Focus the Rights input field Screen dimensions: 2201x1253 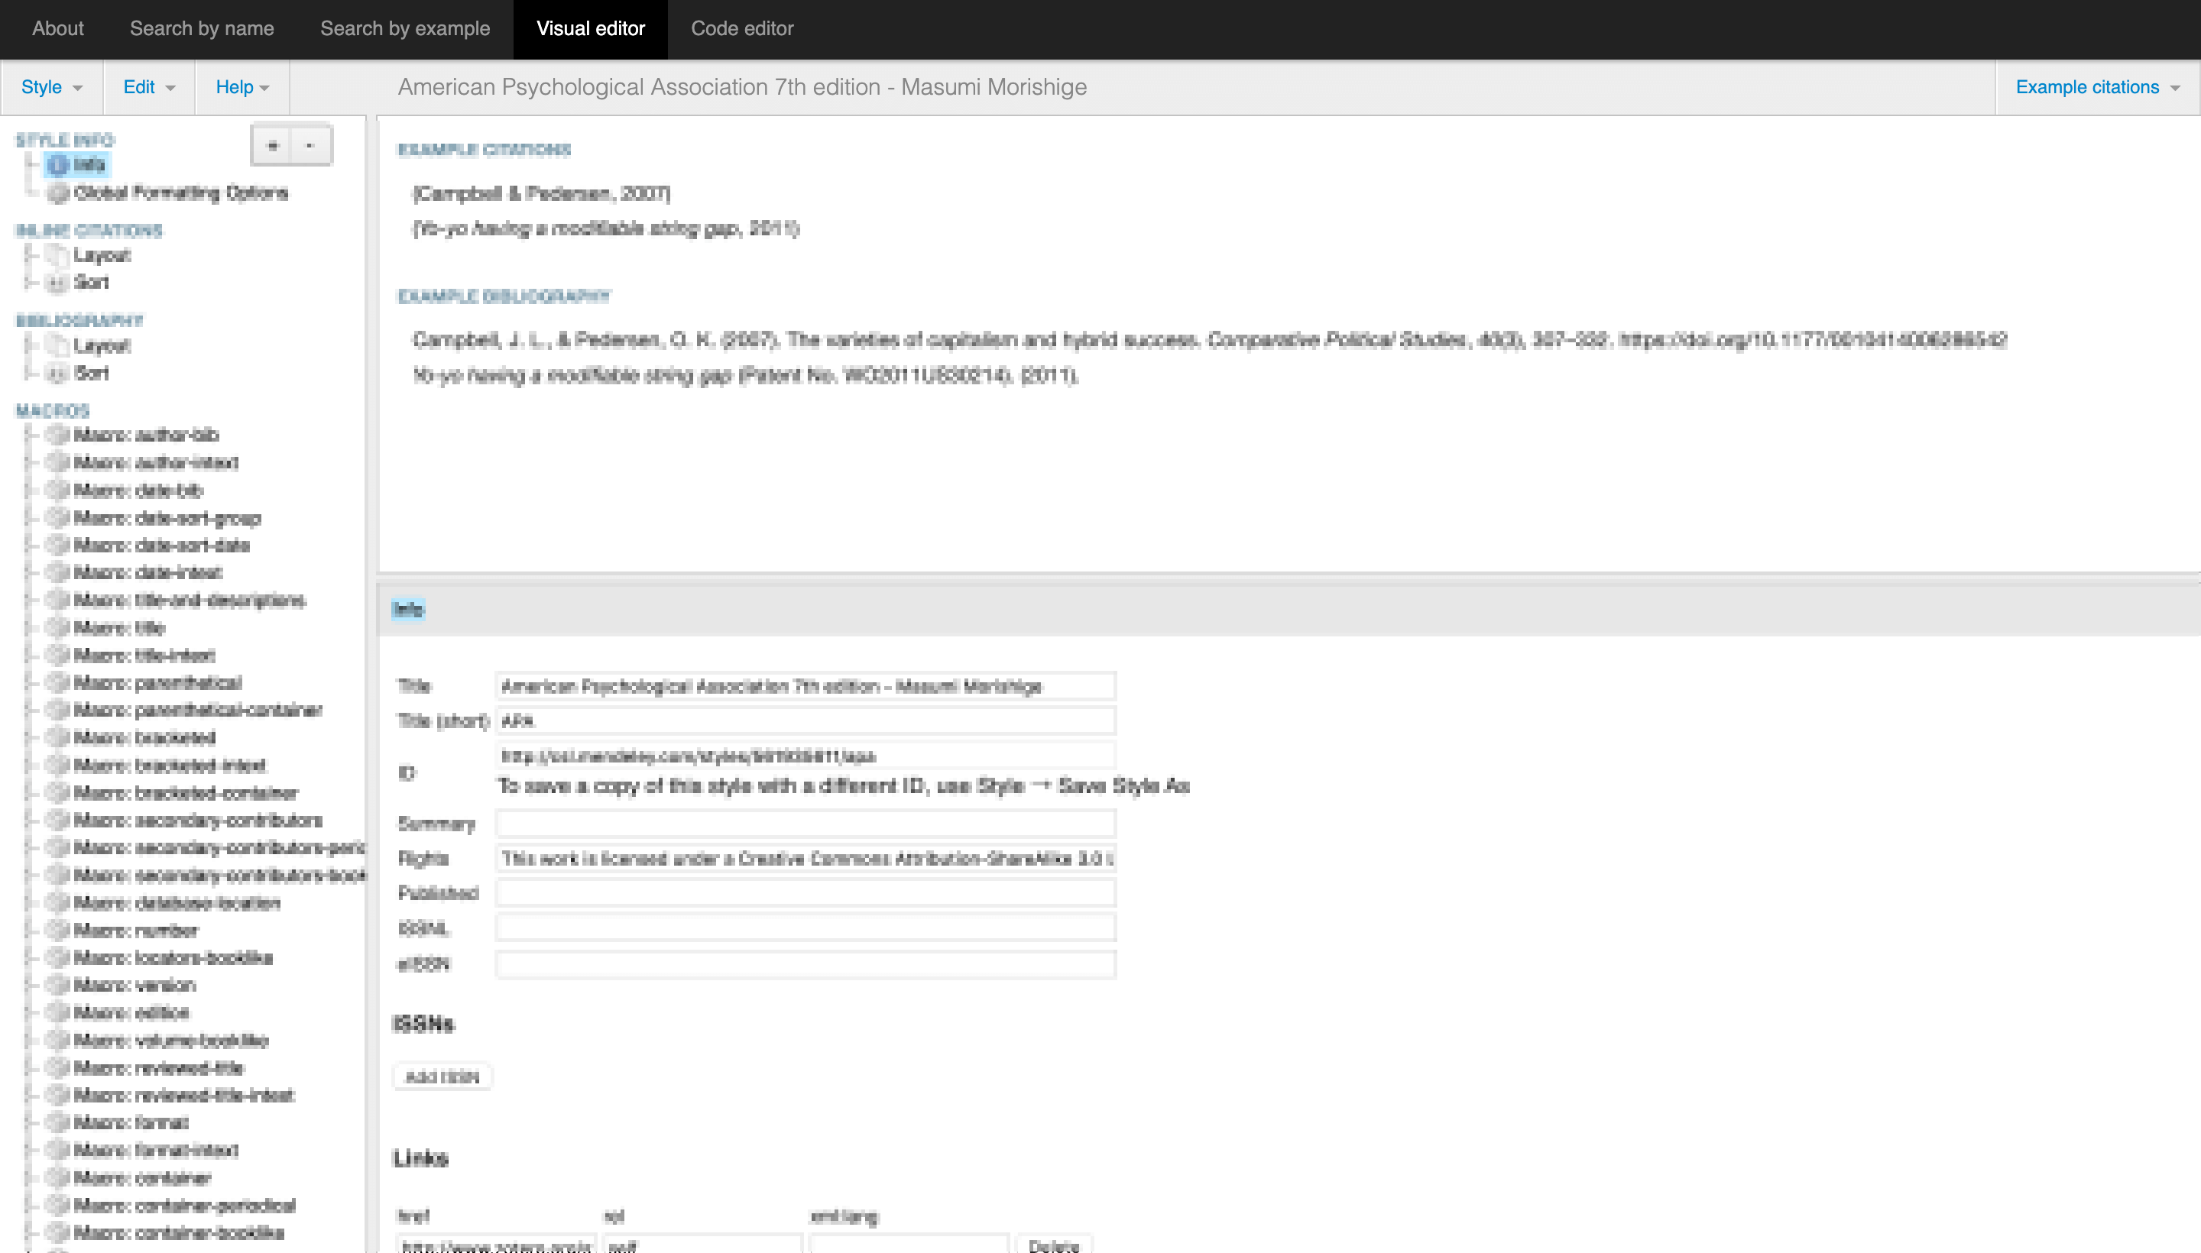[x=806, y=858]
